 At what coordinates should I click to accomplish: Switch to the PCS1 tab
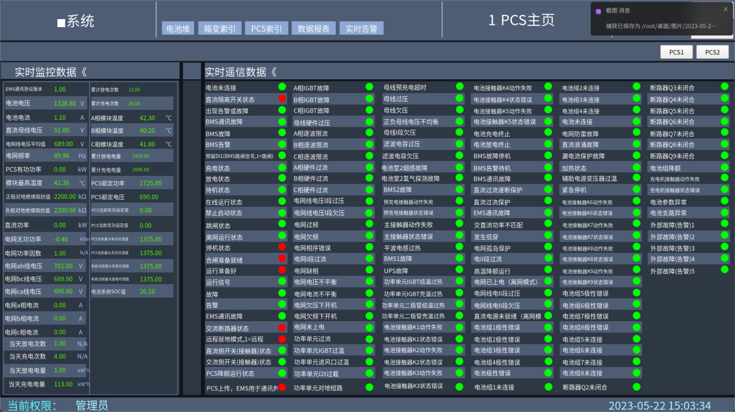[676, 51]
